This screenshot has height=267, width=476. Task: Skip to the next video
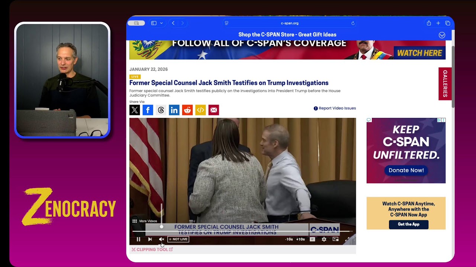coord(150,239)
